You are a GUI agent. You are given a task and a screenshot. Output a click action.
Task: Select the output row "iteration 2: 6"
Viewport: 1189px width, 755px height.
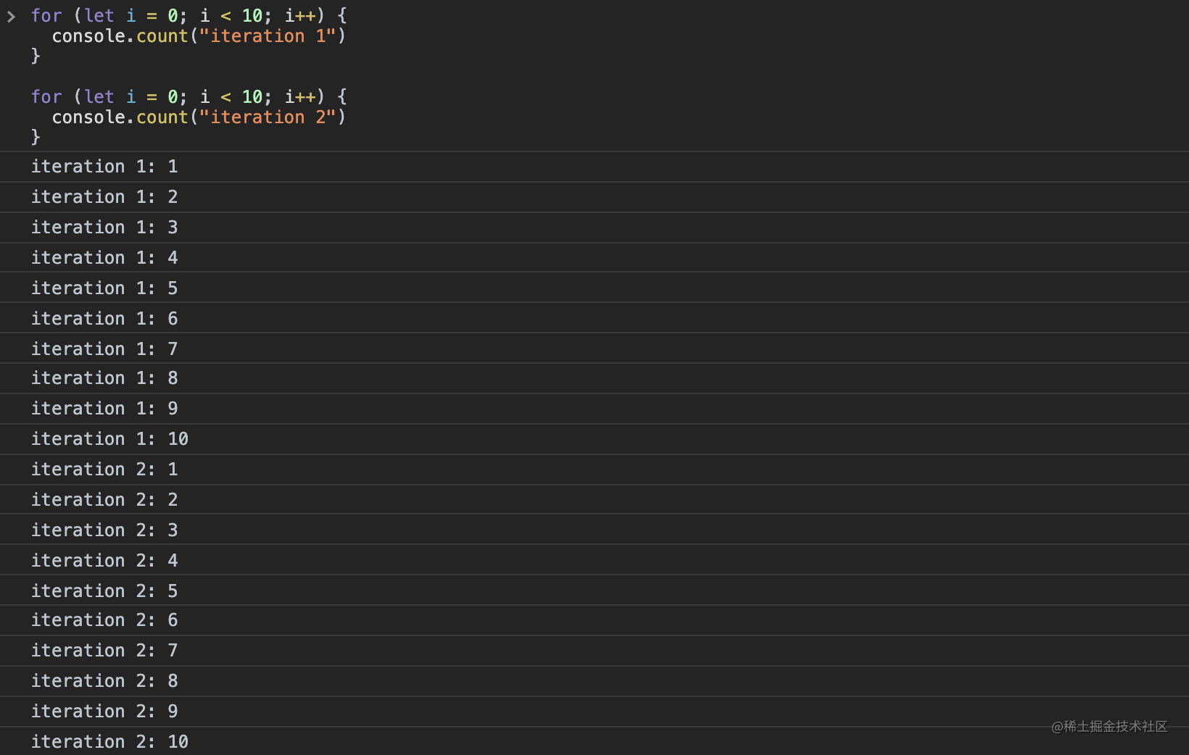point(594,620)
